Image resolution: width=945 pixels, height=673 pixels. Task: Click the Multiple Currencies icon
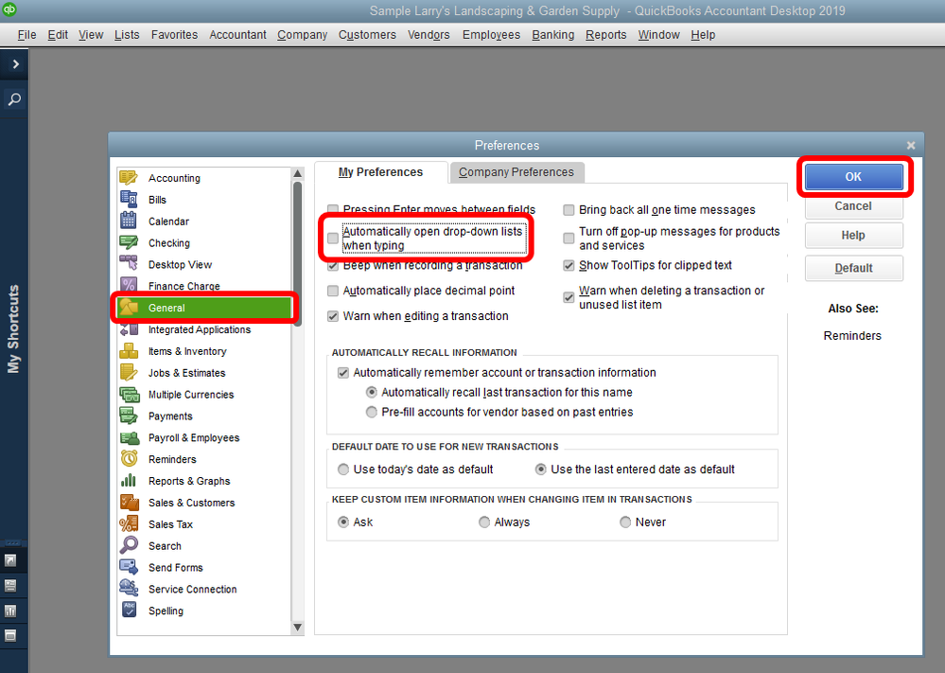[129, 395]
